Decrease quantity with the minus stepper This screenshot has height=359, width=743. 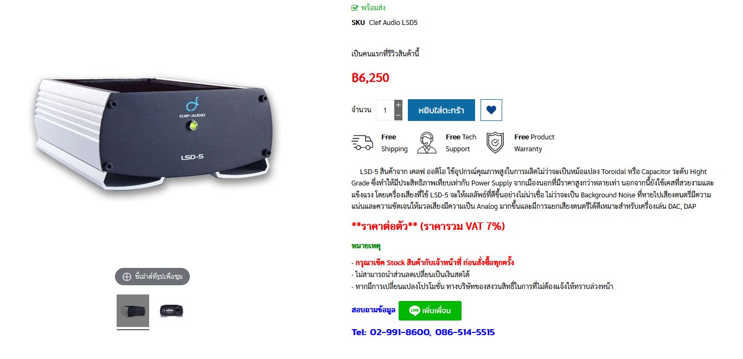point(398,116)
